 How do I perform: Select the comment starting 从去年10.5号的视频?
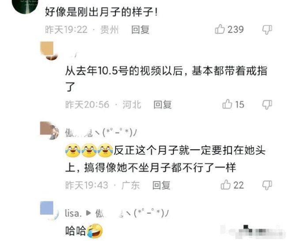166,78
